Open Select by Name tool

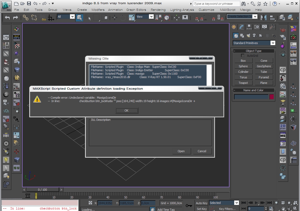click(88, 18)
